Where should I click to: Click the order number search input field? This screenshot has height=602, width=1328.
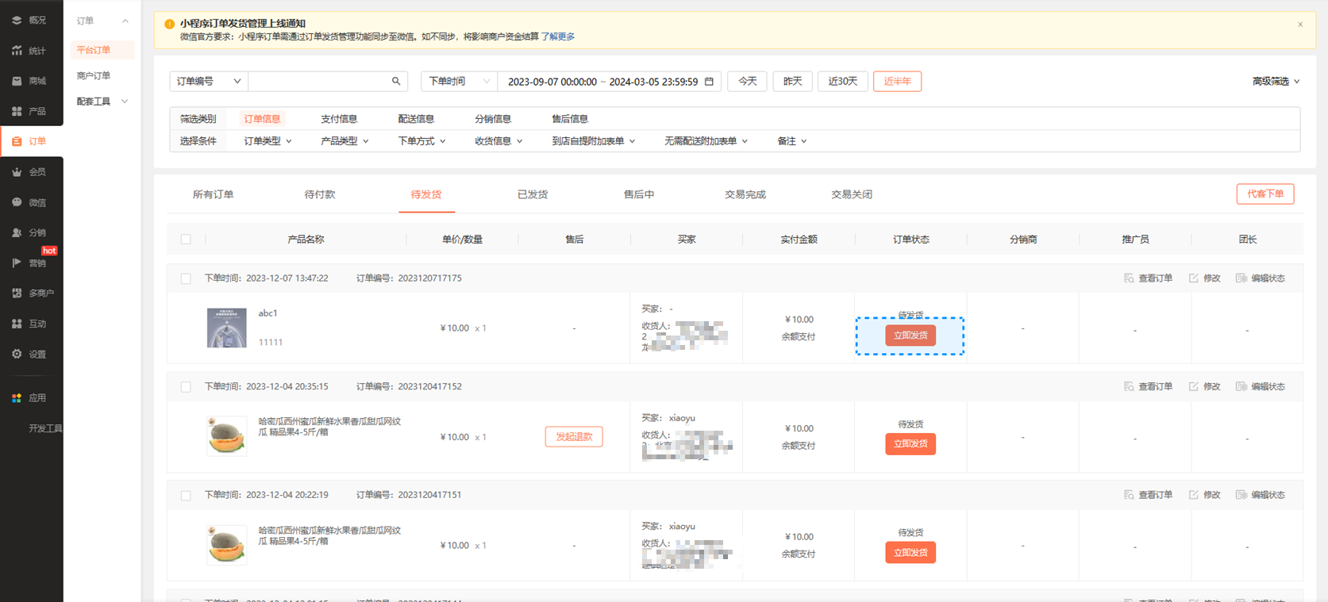click(319, 81)
